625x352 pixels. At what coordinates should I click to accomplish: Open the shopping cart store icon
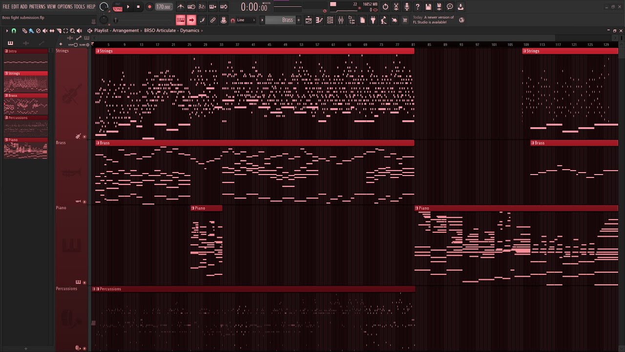[405, 20]
